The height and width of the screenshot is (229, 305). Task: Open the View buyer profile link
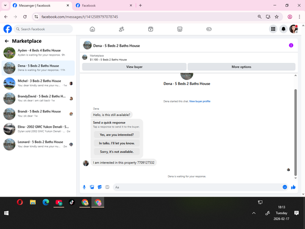coord(199,101)
